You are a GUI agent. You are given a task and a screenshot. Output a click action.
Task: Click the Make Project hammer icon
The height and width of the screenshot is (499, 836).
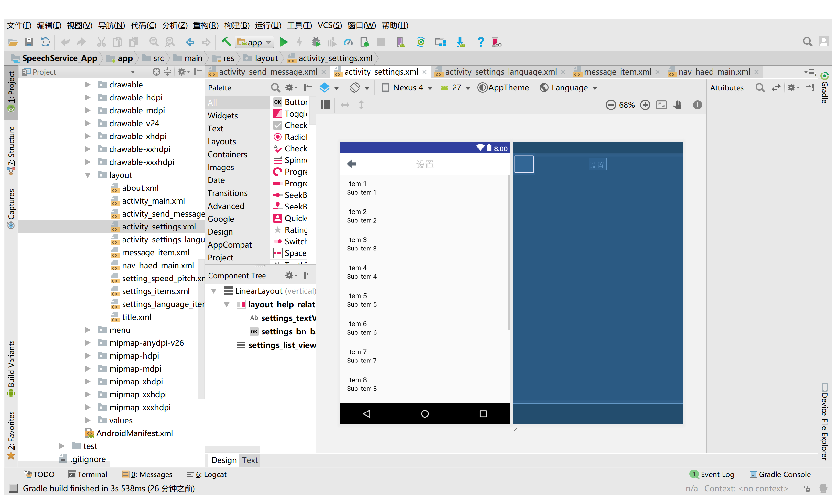pos(226,42)
